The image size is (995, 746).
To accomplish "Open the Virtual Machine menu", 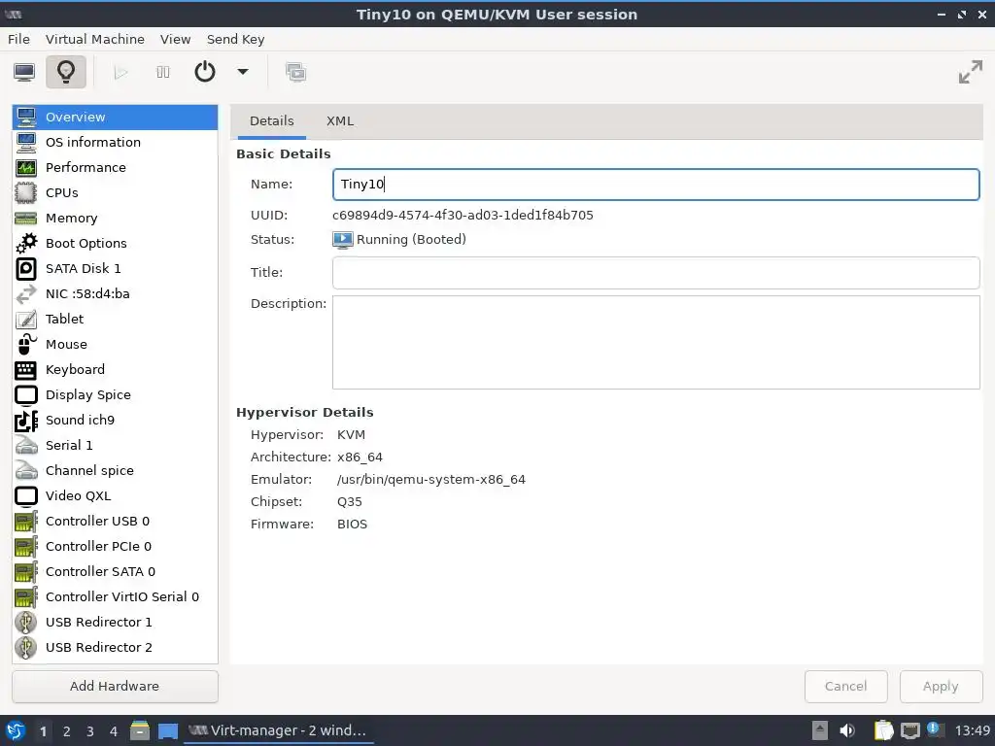I will coord(95,39).
